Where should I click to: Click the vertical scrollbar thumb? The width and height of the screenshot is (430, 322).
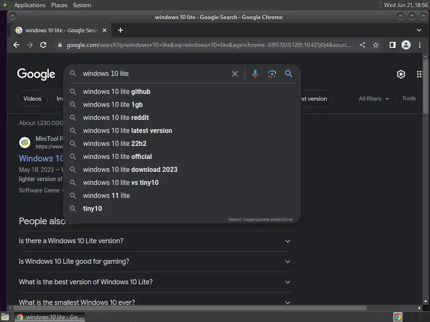425,86
